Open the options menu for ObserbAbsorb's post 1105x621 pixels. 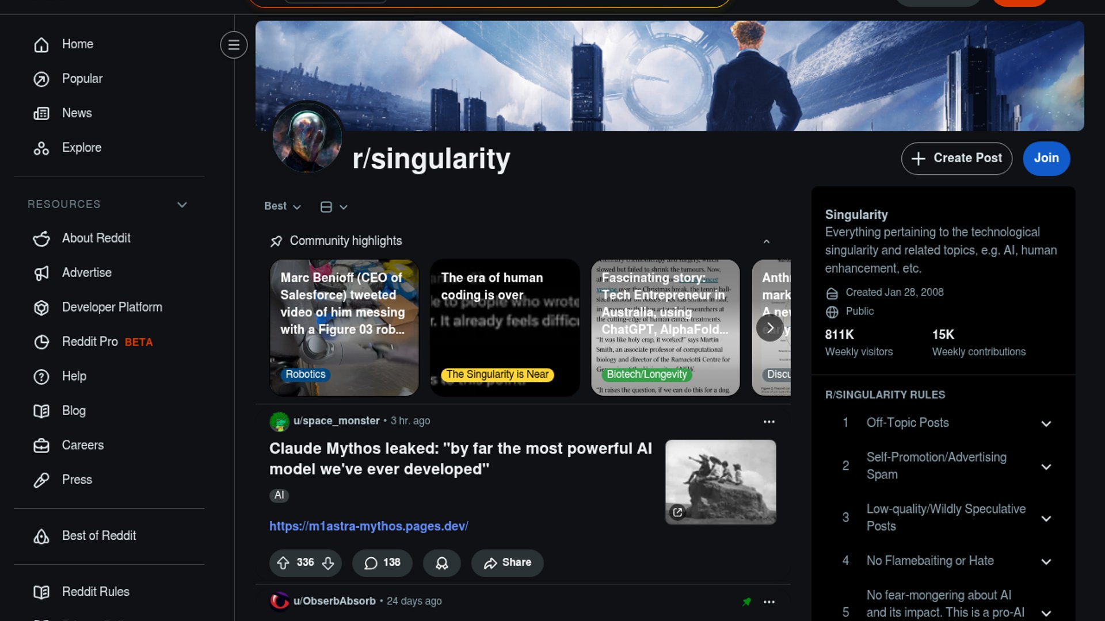point(769,602)
